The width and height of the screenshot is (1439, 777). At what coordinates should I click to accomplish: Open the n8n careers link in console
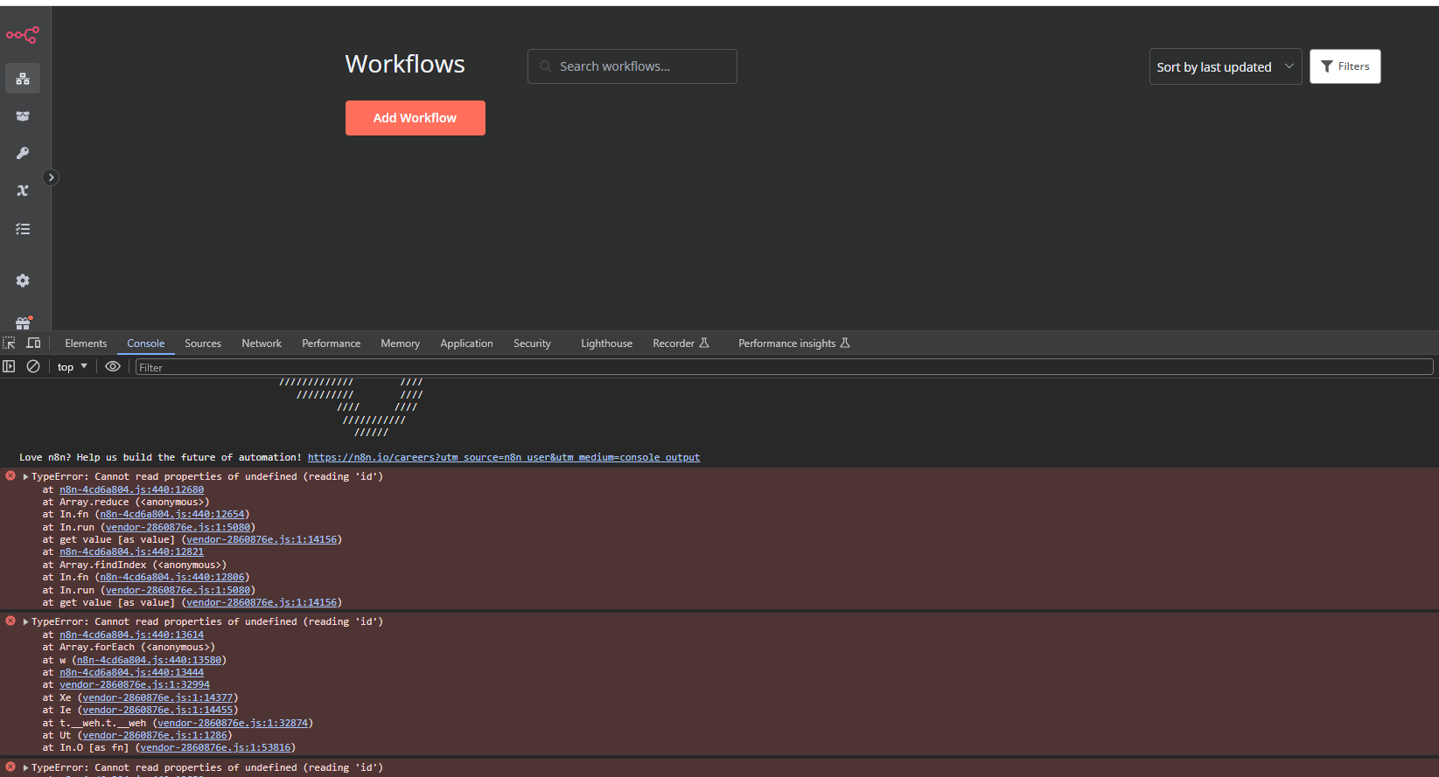[503, 457]
